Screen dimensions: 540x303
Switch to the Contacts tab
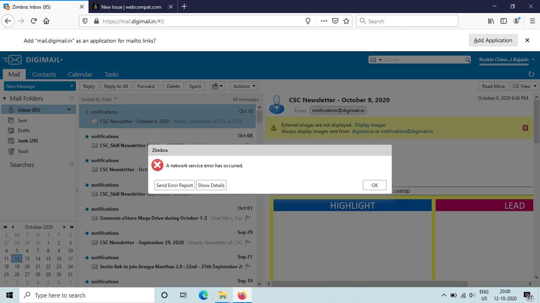(x=44, y=74)
